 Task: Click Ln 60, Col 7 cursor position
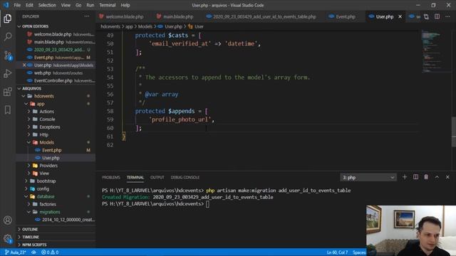click(337, 252)
